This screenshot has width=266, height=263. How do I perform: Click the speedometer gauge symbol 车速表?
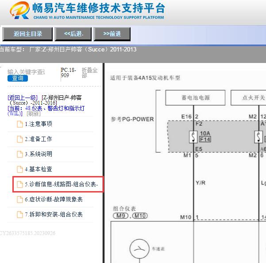(139, 249)
